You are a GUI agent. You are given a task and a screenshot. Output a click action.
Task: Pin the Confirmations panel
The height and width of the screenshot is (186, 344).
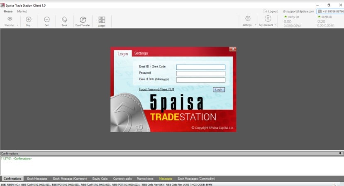point(340,153)
